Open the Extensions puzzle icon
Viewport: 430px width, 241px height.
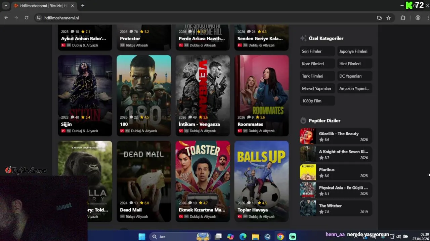click(403, 18)
